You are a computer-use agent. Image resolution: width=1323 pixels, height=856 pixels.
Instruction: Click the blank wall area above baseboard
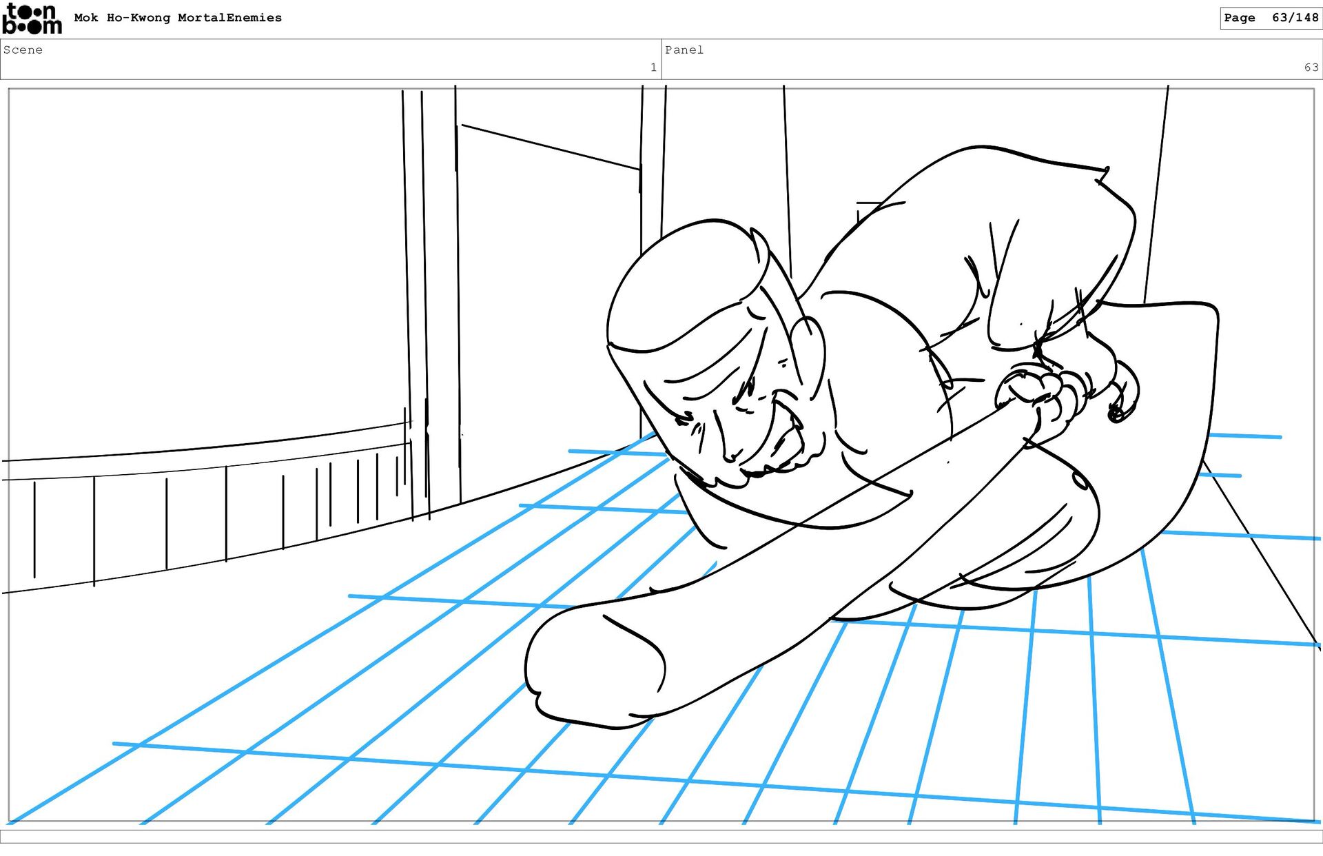click(207, 262)
